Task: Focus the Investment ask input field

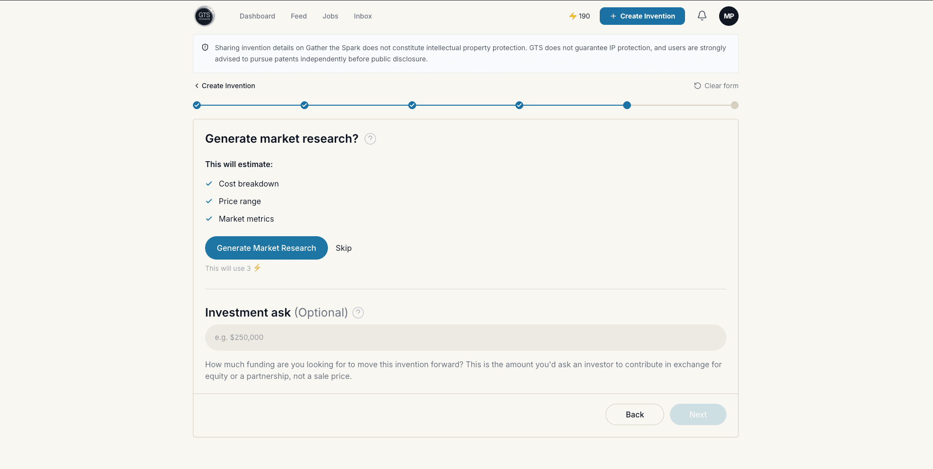Action: pyautogui.click(x=466, y=338)
